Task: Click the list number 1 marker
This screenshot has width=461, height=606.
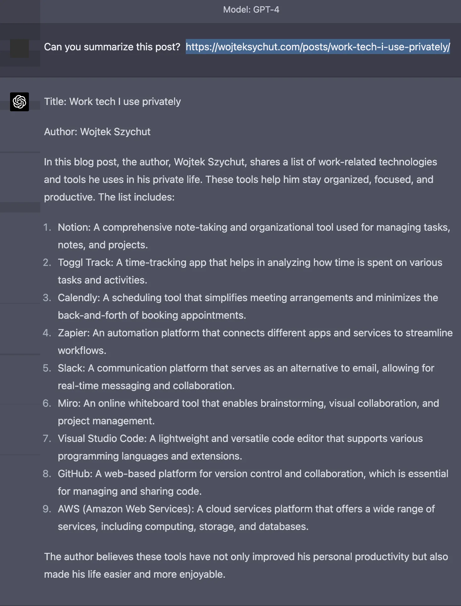Action: (47, 227)
